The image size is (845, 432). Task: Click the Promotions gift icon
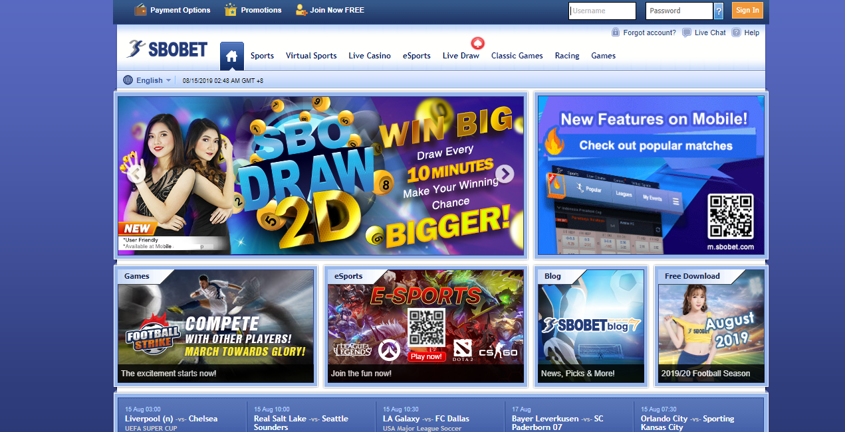point(231,10)
